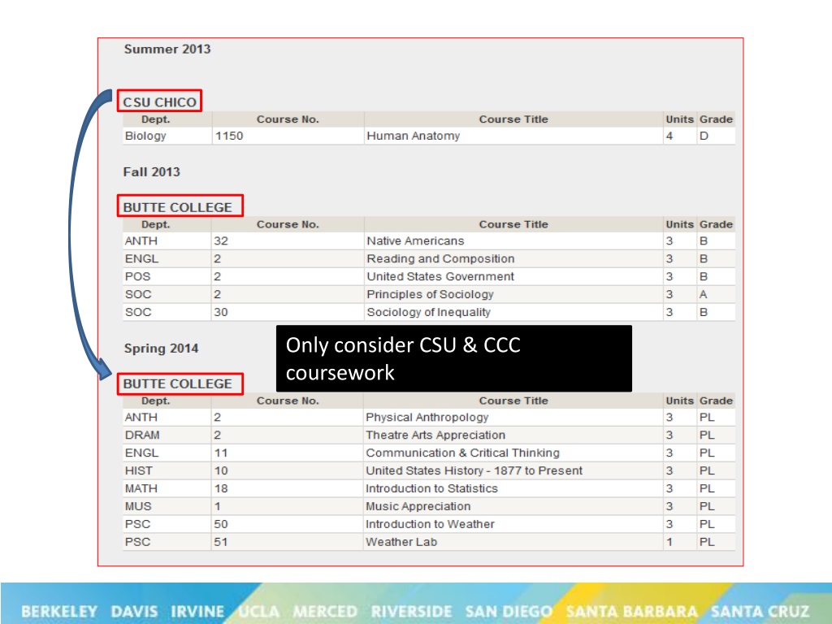Click Music Appreciation course title
The image size is (832, 624).
[x=418, y=506]
